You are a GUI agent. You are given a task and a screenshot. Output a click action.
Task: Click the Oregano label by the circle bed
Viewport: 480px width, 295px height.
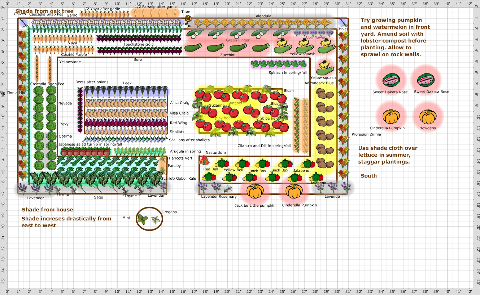(170, 212)
